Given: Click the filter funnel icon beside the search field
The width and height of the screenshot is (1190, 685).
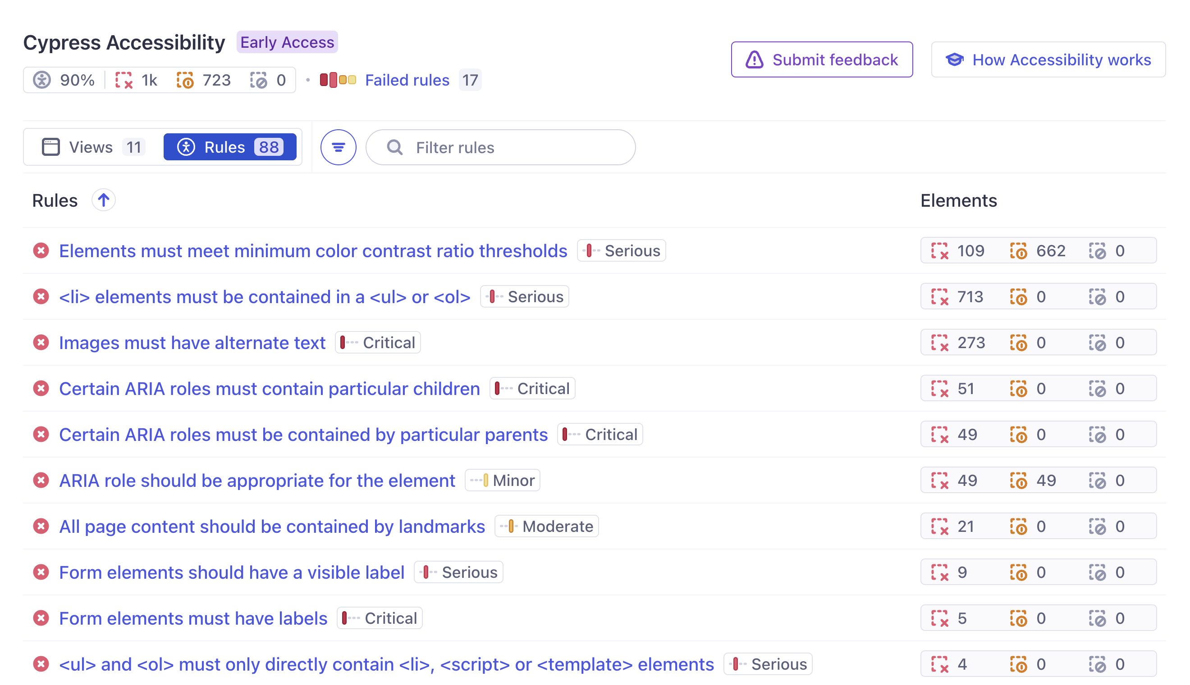Looking at the screenshot, I should [x=338, y=147].
